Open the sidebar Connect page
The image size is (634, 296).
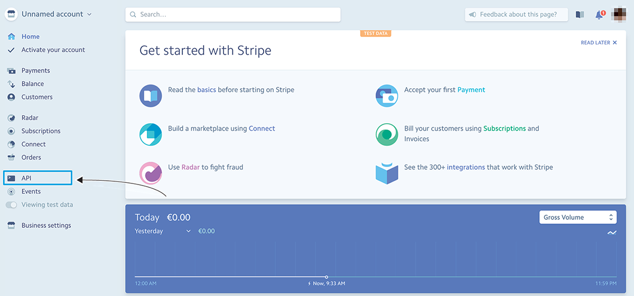[34, 144]
